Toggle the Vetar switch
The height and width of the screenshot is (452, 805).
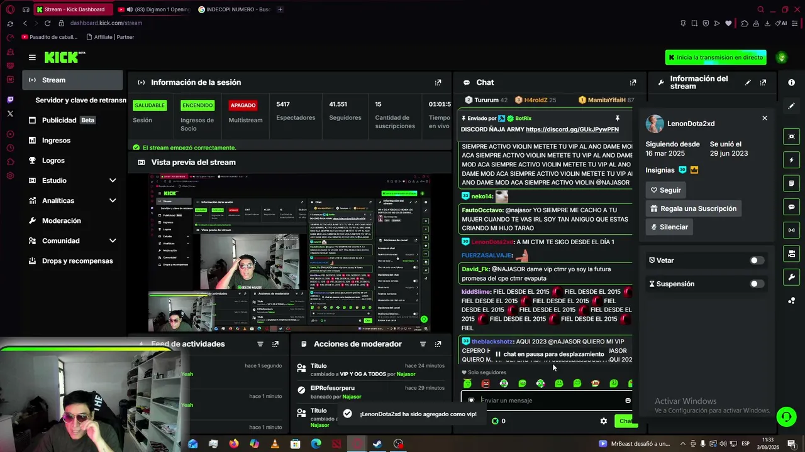[x=757, y=261]
